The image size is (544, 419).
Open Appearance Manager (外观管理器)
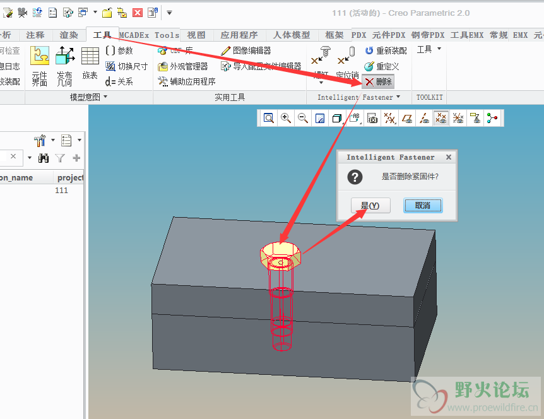click(182, 66)
